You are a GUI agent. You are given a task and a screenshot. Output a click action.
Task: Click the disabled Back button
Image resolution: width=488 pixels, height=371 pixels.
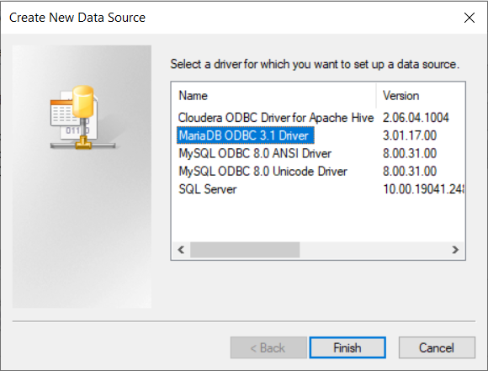268,347
